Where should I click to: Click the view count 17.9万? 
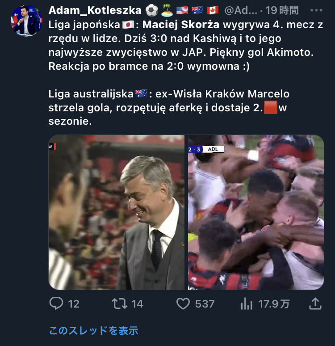point(274,304)
